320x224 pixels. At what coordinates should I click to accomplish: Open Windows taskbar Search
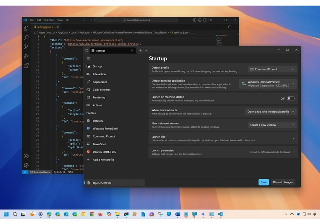tap(15, 214)
